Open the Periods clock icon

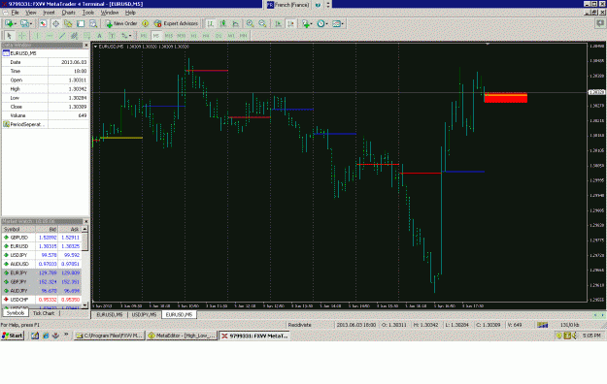click(x=320, y=23)
